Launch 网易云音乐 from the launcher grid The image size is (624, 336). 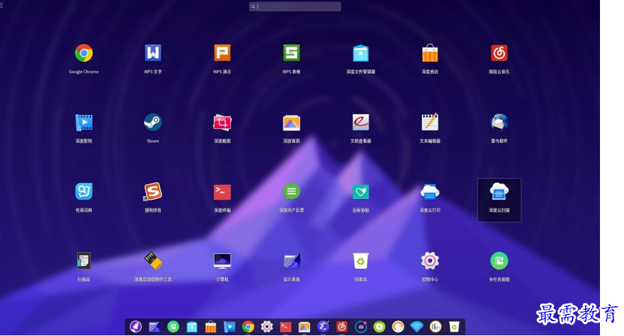499,53
